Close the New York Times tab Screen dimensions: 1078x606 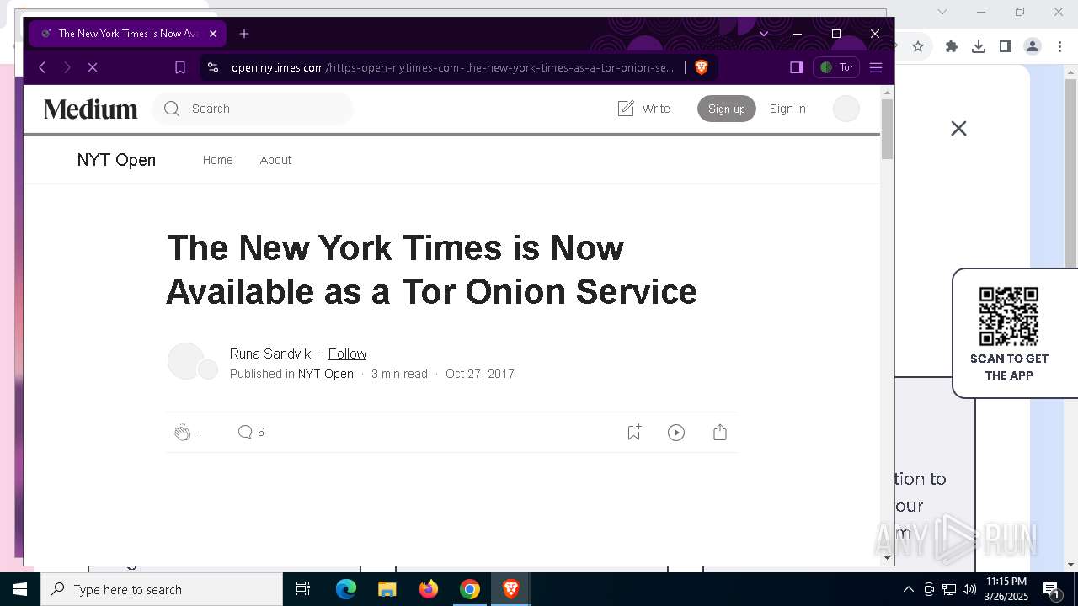(213, 34)
